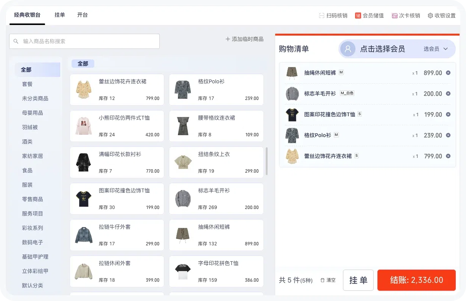Click the count card verification (次卡核销) icon
Viewport: 466px width, 301px height.
click(x=394, y=16)
